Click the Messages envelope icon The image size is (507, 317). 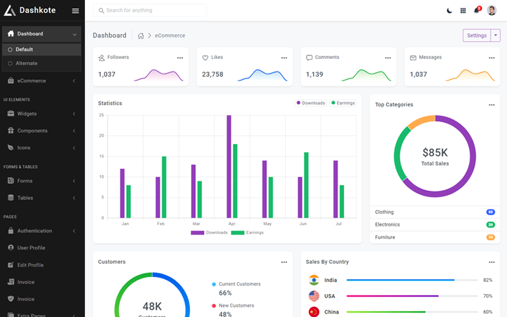point(413,58)
